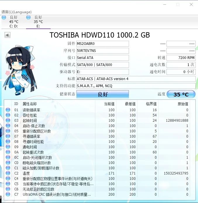Select the 读取错误率 attribute name
This screenshot has height=203, width=198.
pyautogui.click(x=31, y=110)
